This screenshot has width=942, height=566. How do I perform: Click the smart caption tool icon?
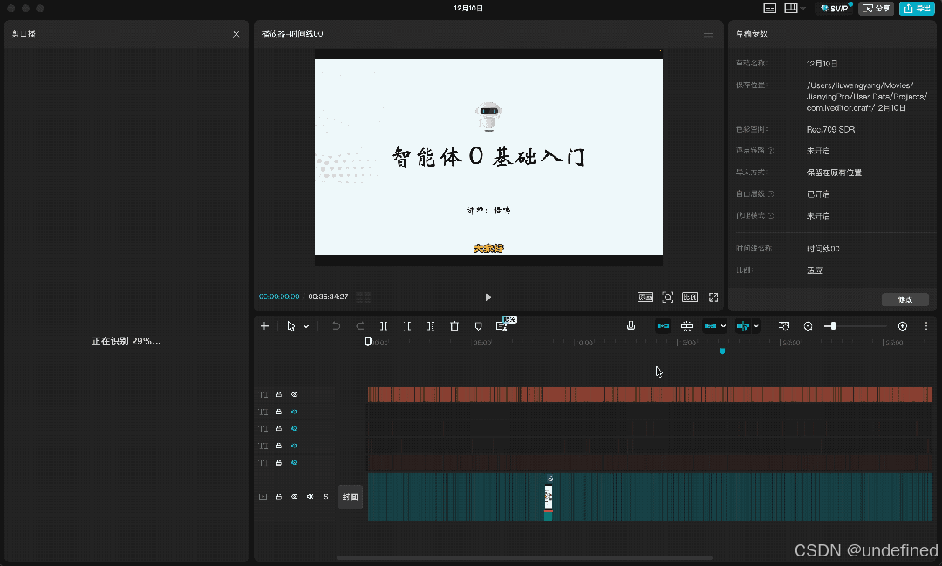point(502,325)
